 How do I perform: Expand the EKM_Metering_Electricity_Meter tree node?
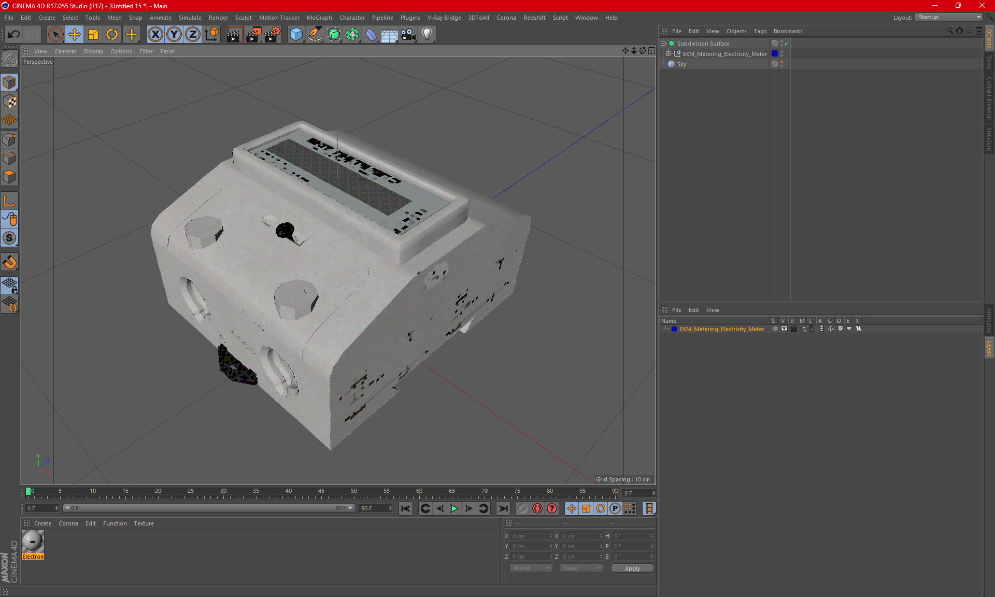669,54
